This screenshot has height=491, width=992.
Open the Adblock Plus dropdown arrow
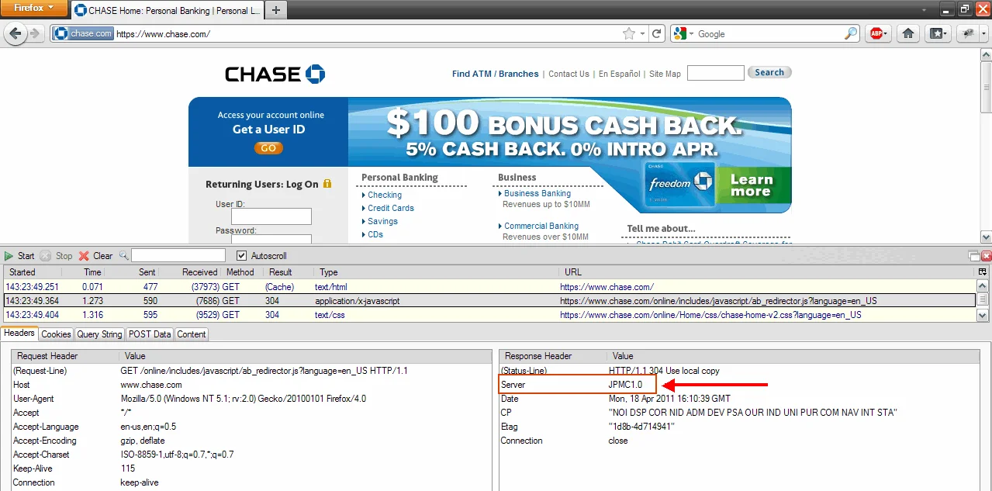[886, 33]
